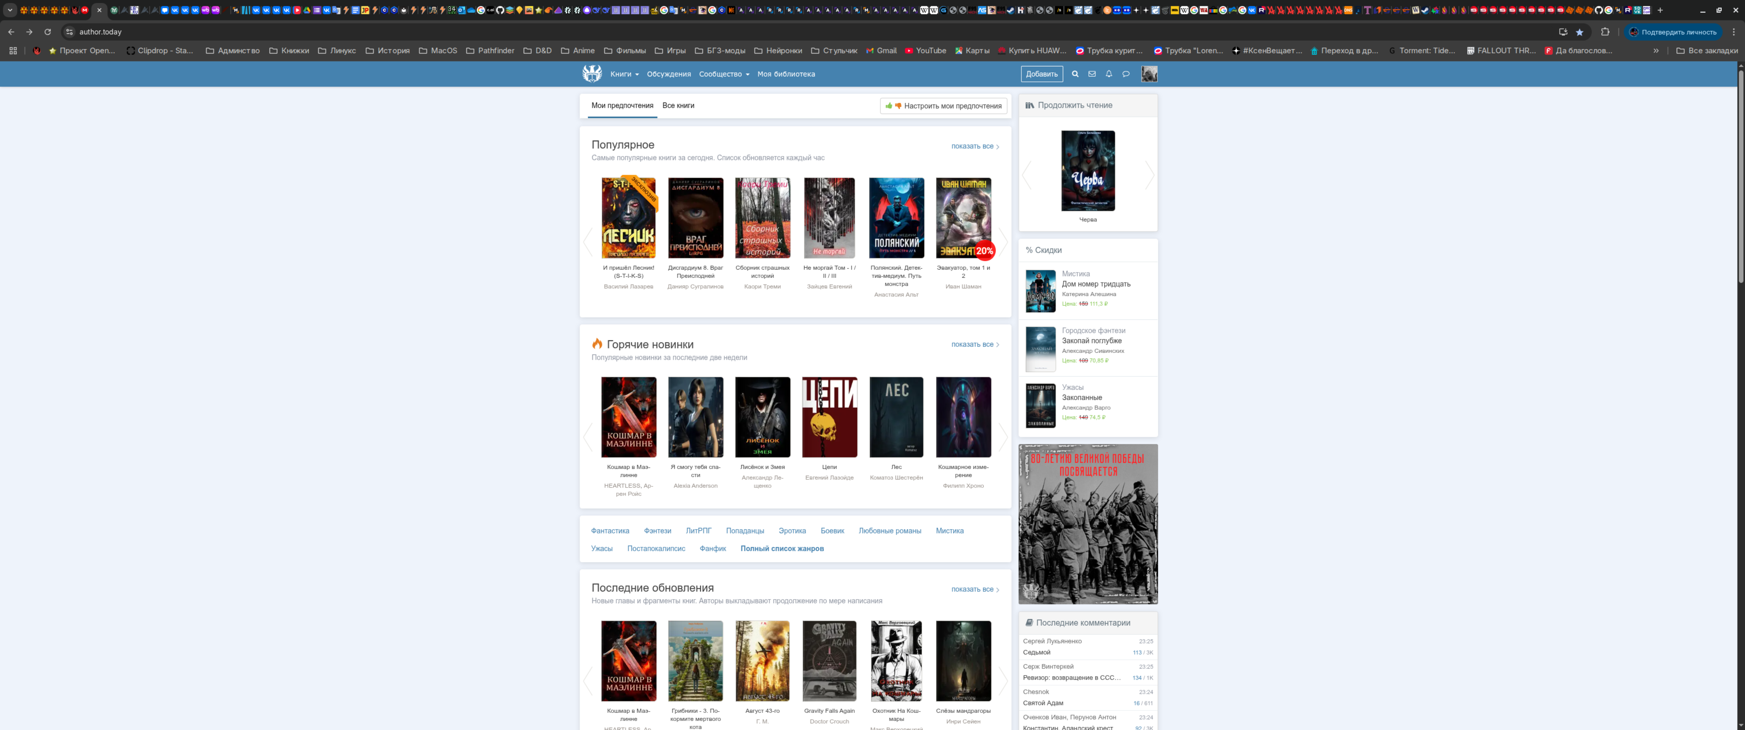Click the Author.Today eagle logo
The height and width of the screenshot is (730, 1745).
[x=591, y=74]
